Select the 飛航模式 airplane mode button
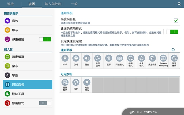The height and width of the screenshot is (115, 184). click(87, 85)
